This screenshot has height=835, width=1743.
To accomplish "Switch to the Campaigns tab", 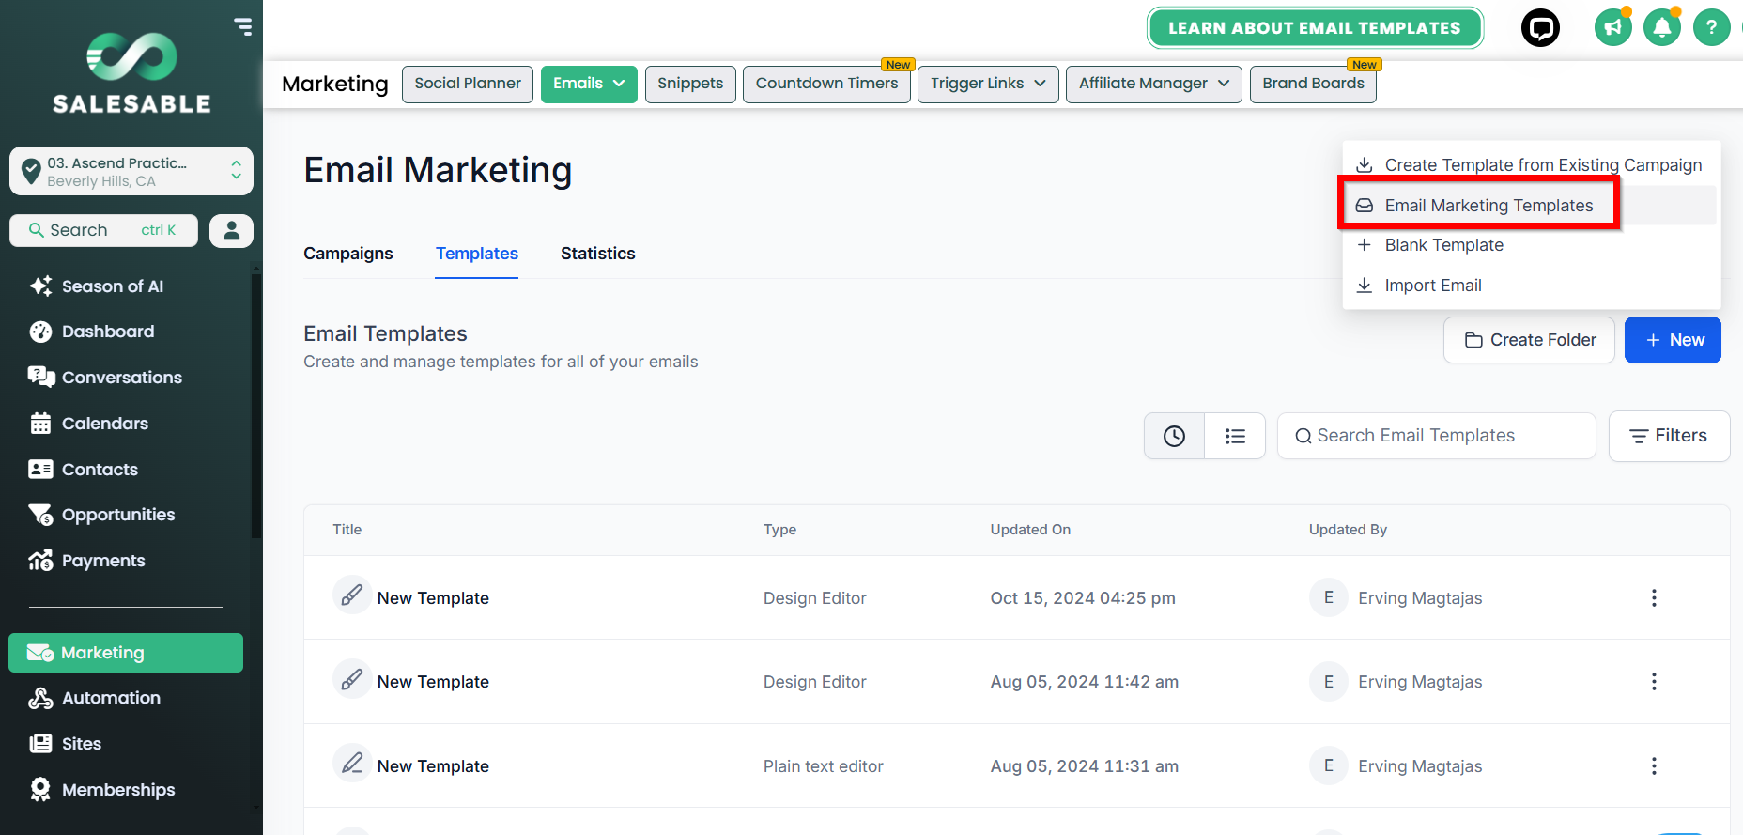I will pyautogui.click(x=348, y=254).
